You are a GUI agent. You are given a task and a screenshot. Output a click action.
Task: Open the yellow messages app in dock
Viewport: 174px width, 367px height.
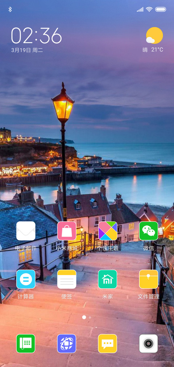coord(108,343)
